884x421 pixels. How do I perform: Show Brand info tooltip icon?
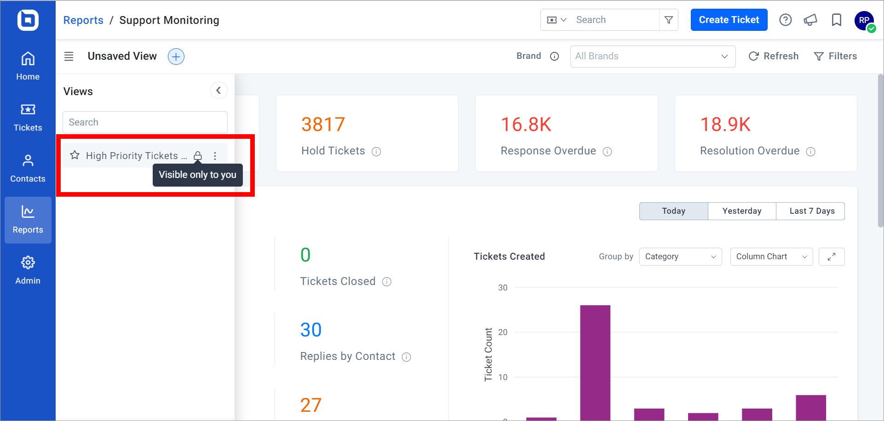(555, 56)
